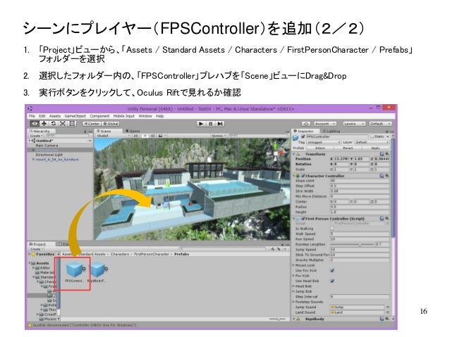Click the prefab Revert button
The image size is (450, 337).
click(348, 148)
